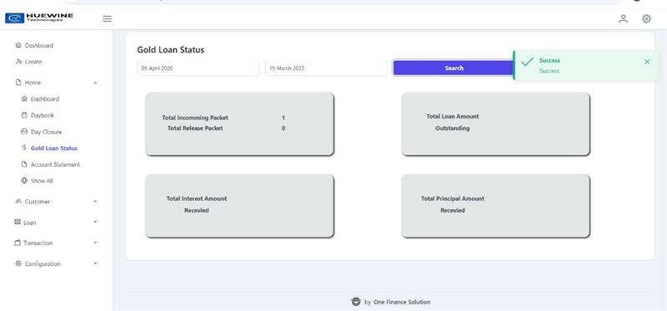The image size is (667, 311).
Task: Click the One Finance Solution footer icon
Action: 356,302
